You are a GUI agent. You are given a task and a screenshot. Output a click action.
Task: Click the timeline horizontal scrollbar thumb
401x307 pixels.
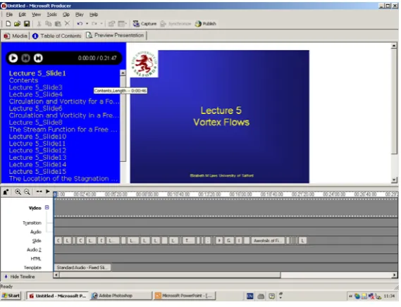click(x=170, y=275)
